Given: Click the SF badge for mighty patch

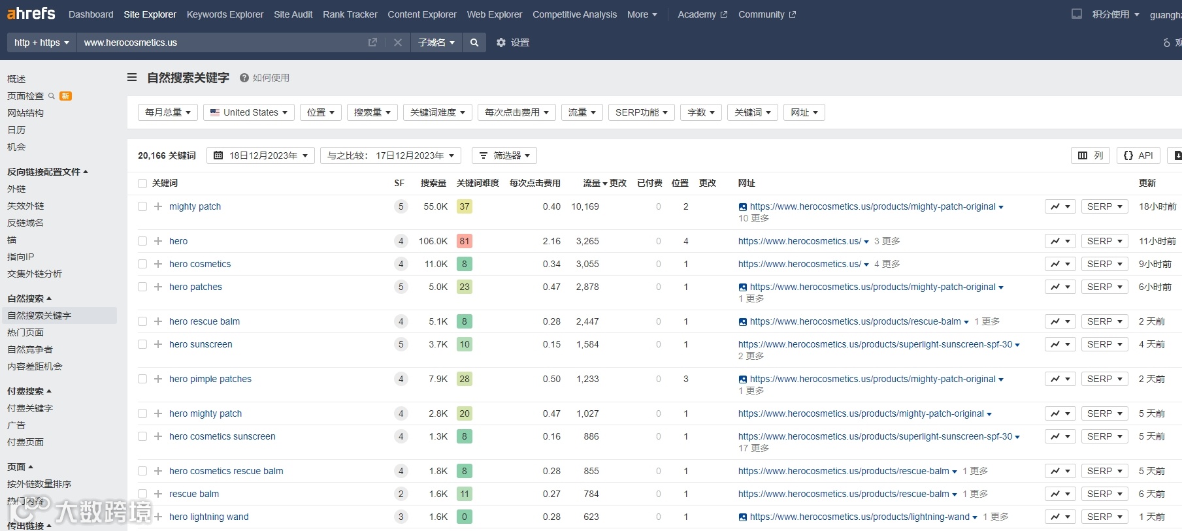Looking at the screenshot, I should point(401,206).
